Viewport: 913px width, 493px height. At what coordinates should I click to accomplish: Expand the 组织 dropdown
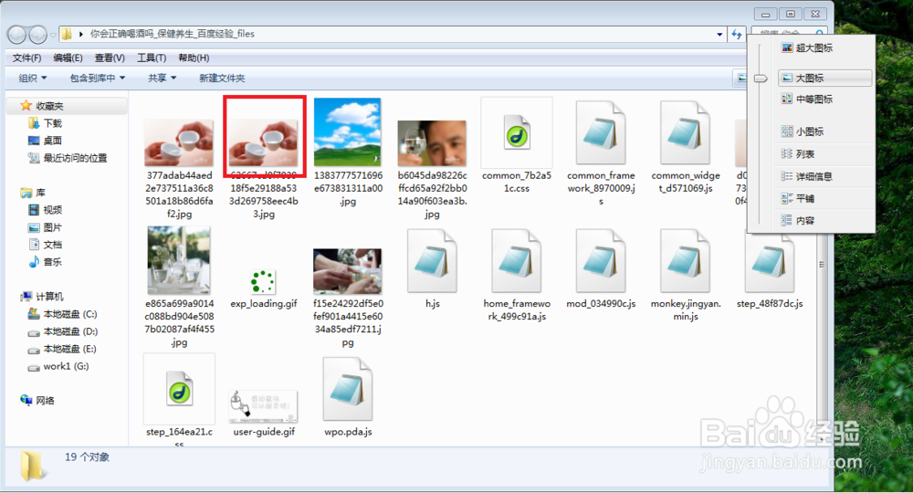pyautogui.click(x=33, y=78)
